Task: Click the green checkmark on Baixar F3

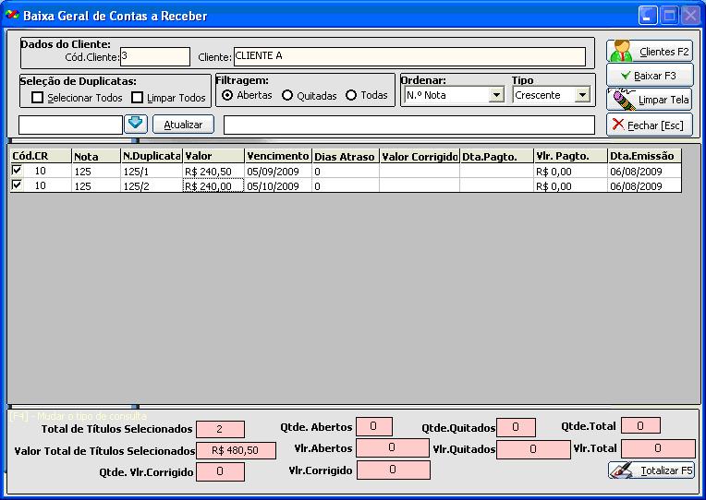Action: coord(625,75)
